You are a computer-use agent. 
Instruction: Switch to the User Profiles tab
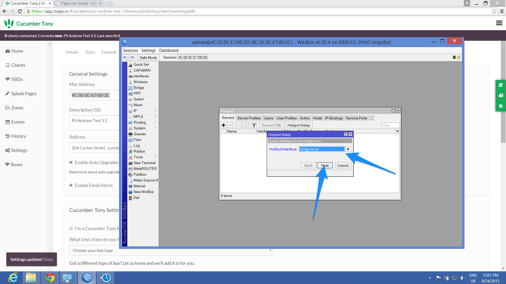(x=286, y=118)
